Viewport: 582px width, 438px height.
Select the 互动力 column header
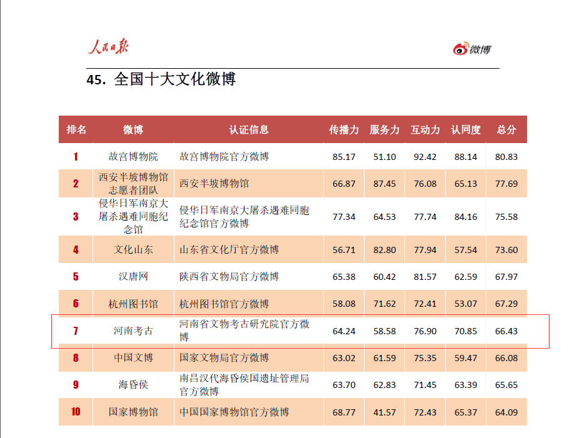pyautogui.click(x=425, y=130)
